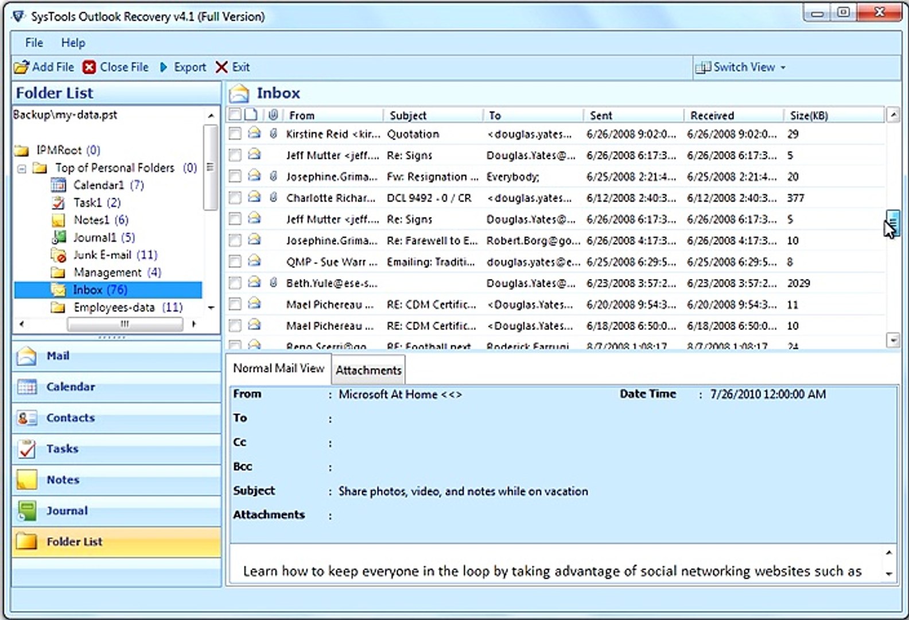Open the Switch View dropdown arrow
The width and height of the screenshot is (909, 620).
pyautogui.click(x=783, y=68)
